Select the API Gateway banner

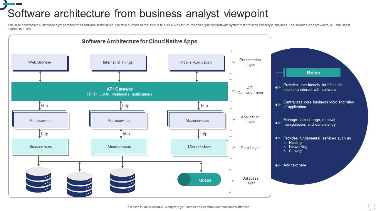tap(119, 91)
